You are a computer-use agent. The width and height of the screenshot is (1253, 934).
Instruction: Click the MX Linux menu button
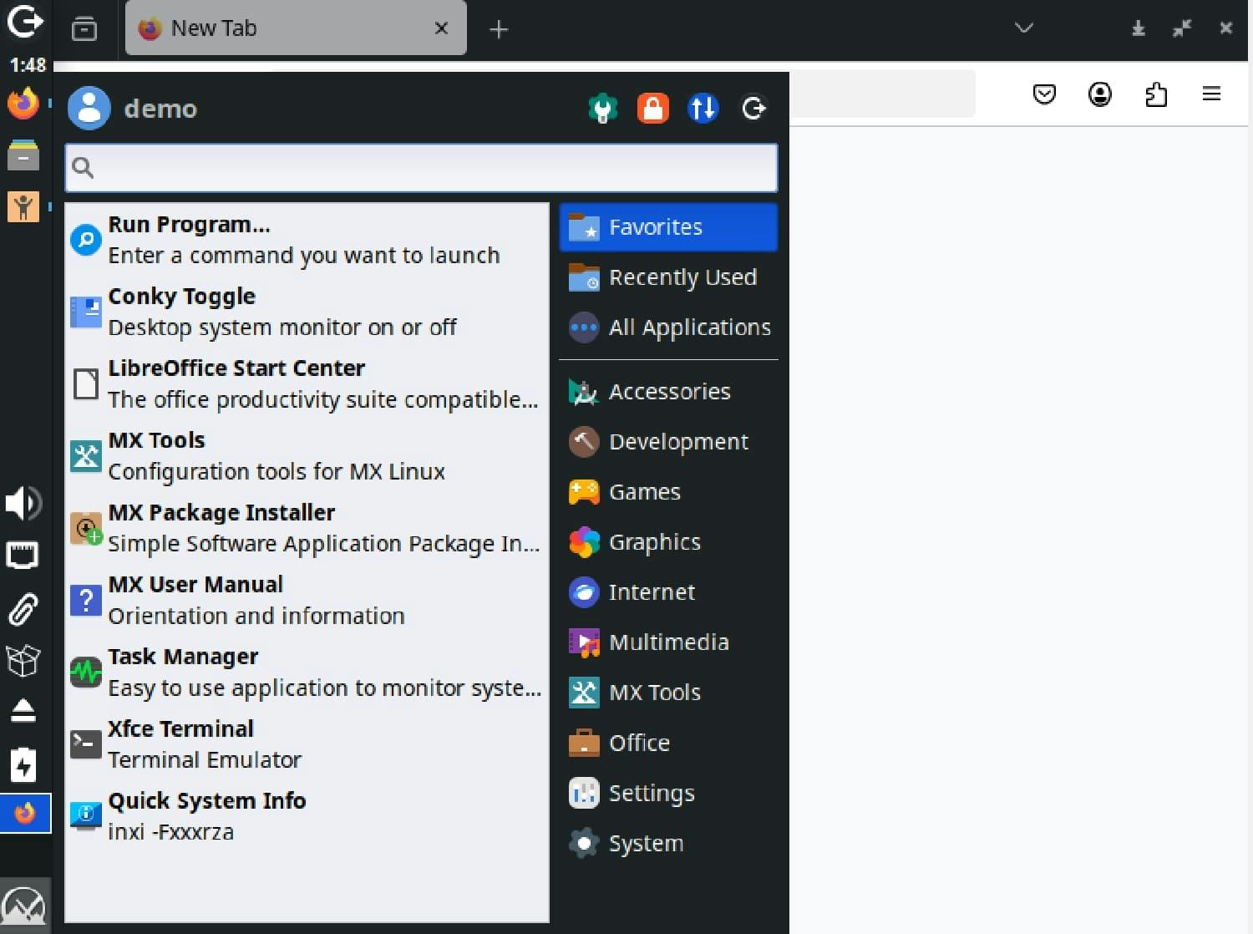(25, 905)
